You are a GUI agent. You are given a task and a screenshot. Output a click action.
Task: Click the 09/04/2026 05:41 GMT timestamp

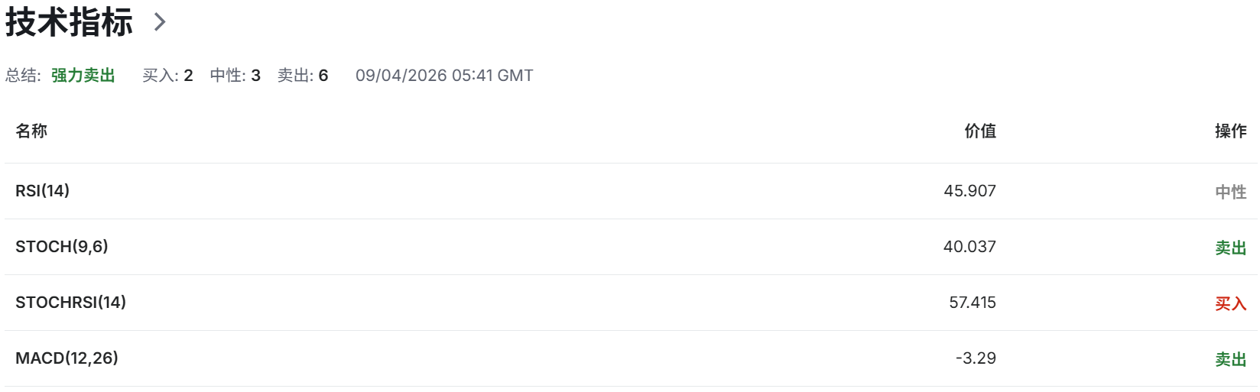[x=444, y=76]
